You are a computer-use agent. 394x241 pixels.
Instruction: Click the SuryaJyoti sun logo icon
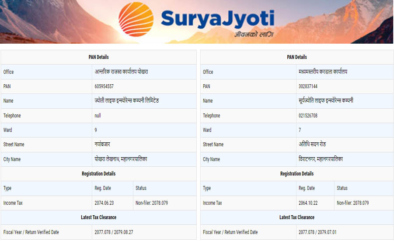136,20
